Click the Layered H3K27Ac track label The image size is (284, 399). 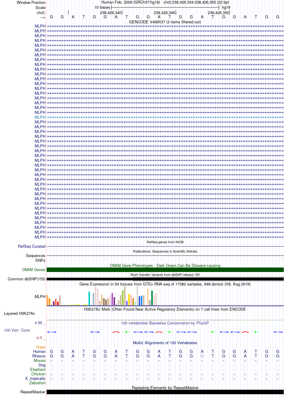(x=19, y=313)
